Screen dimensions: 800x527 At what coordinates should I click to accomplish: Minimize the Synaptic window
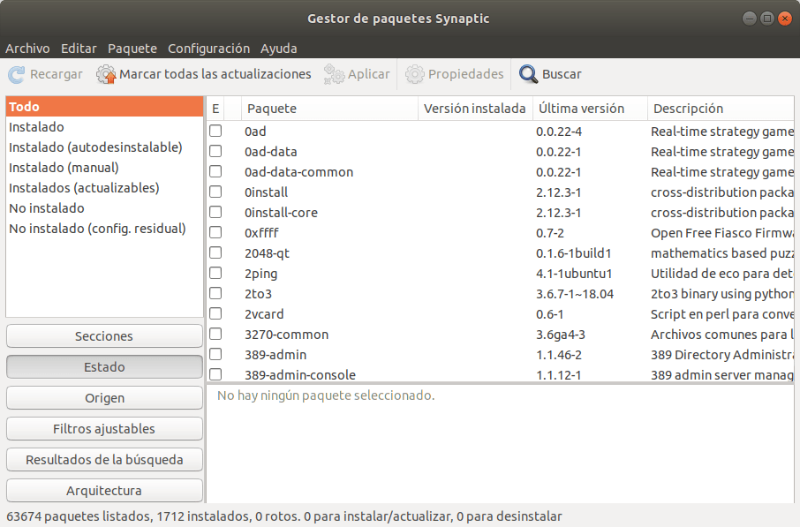[x=749, y=18]
